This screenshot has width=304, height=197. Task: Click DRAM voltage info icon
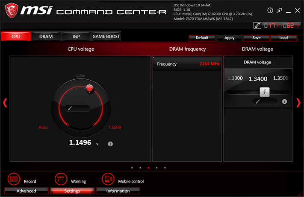coord(284,101)
